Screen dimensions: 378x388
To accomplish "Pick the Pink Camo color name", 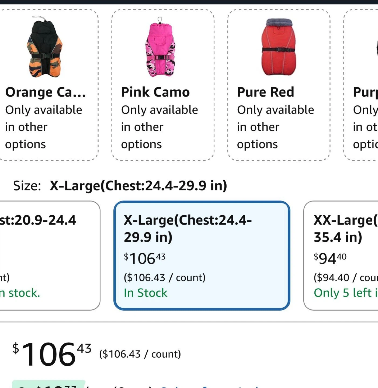I will [x=155, y=92].
